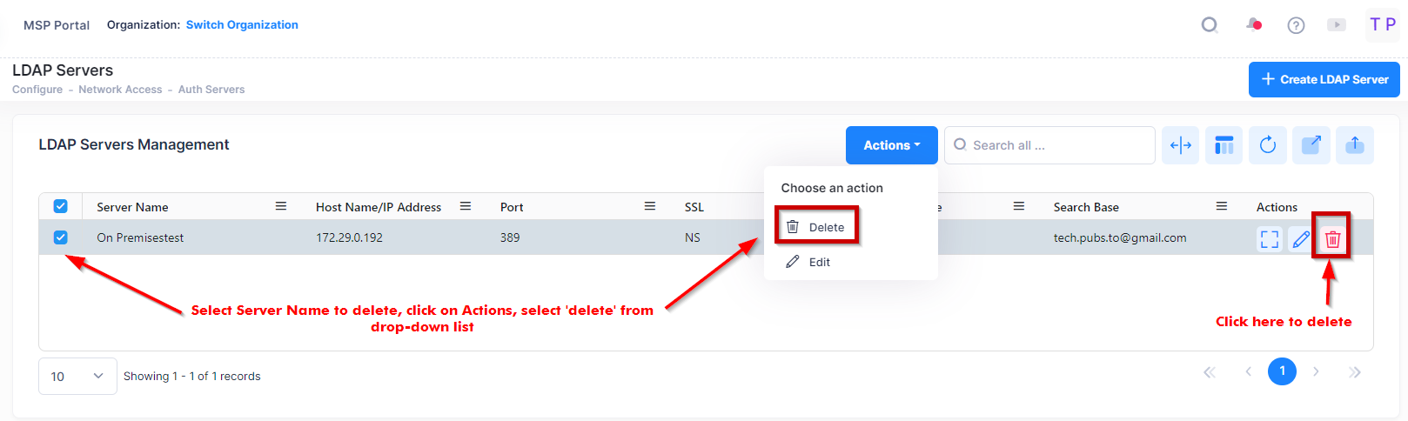
Task: Click the upload icon in the toolbar
Action: [1355, 145]
